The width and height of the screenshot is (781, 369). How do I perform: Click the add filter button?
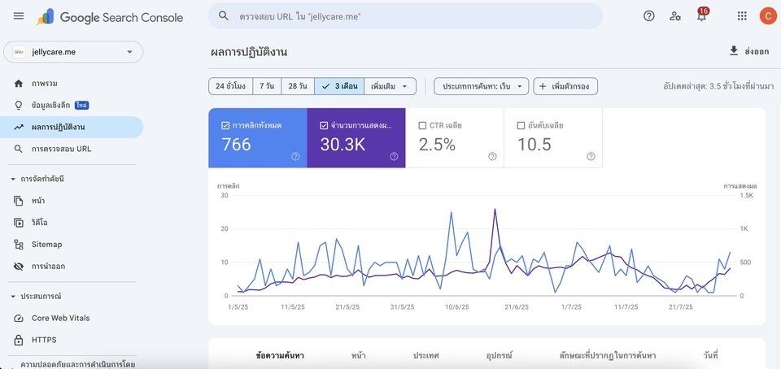565,86
